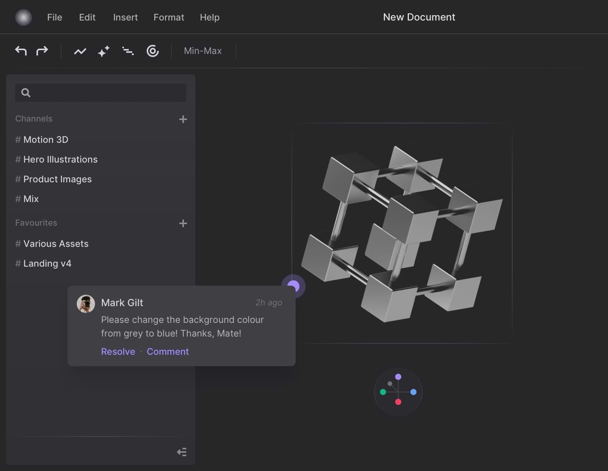Open the Format menu
Image resolution: width=608 pixels, height=471 pixels.
pos(169,17)
